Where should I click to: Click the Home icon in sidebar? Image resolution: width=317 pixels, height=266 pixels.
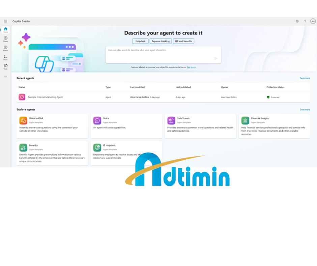(5, 30)
